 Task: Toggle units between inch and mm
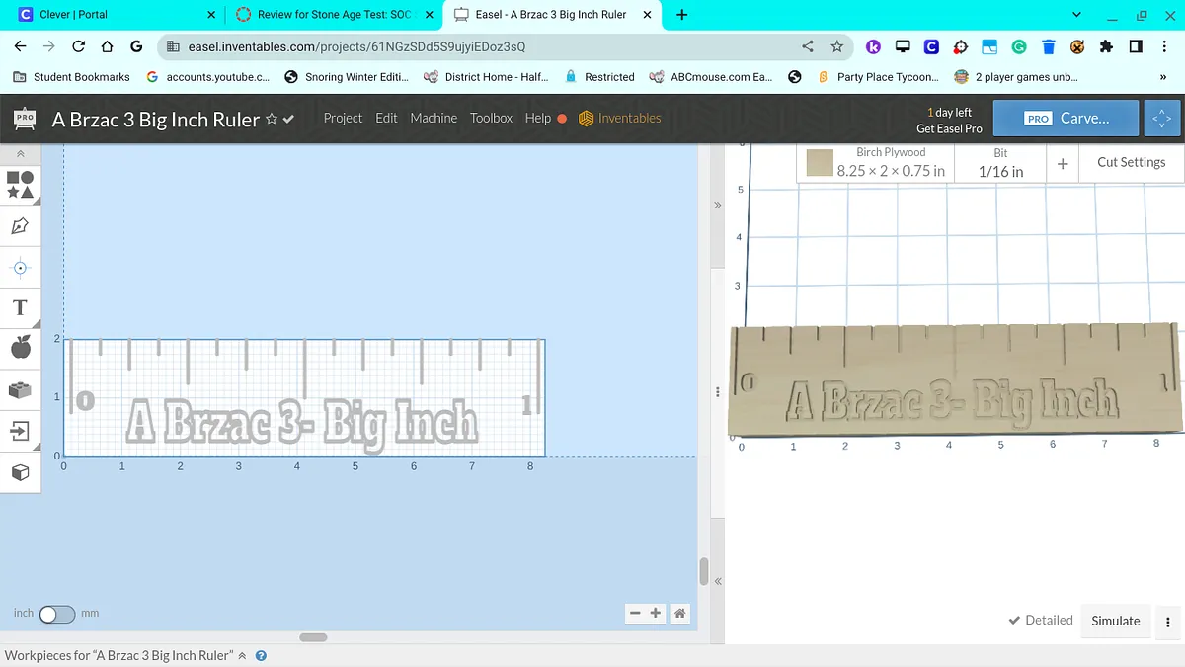[x=56, y=614]
